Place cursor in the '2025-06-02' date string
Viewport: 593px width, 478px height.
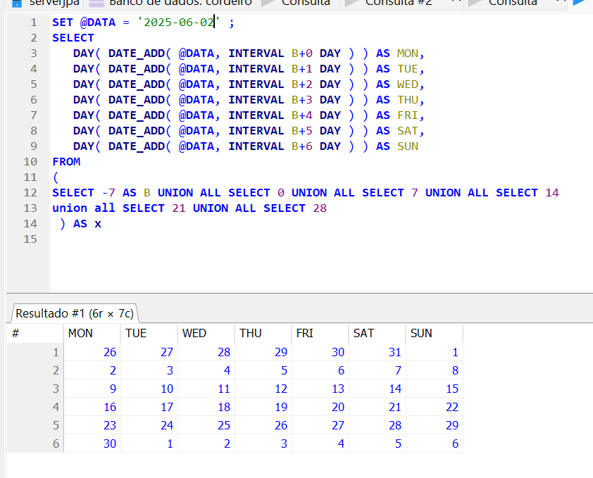[179, 23]
